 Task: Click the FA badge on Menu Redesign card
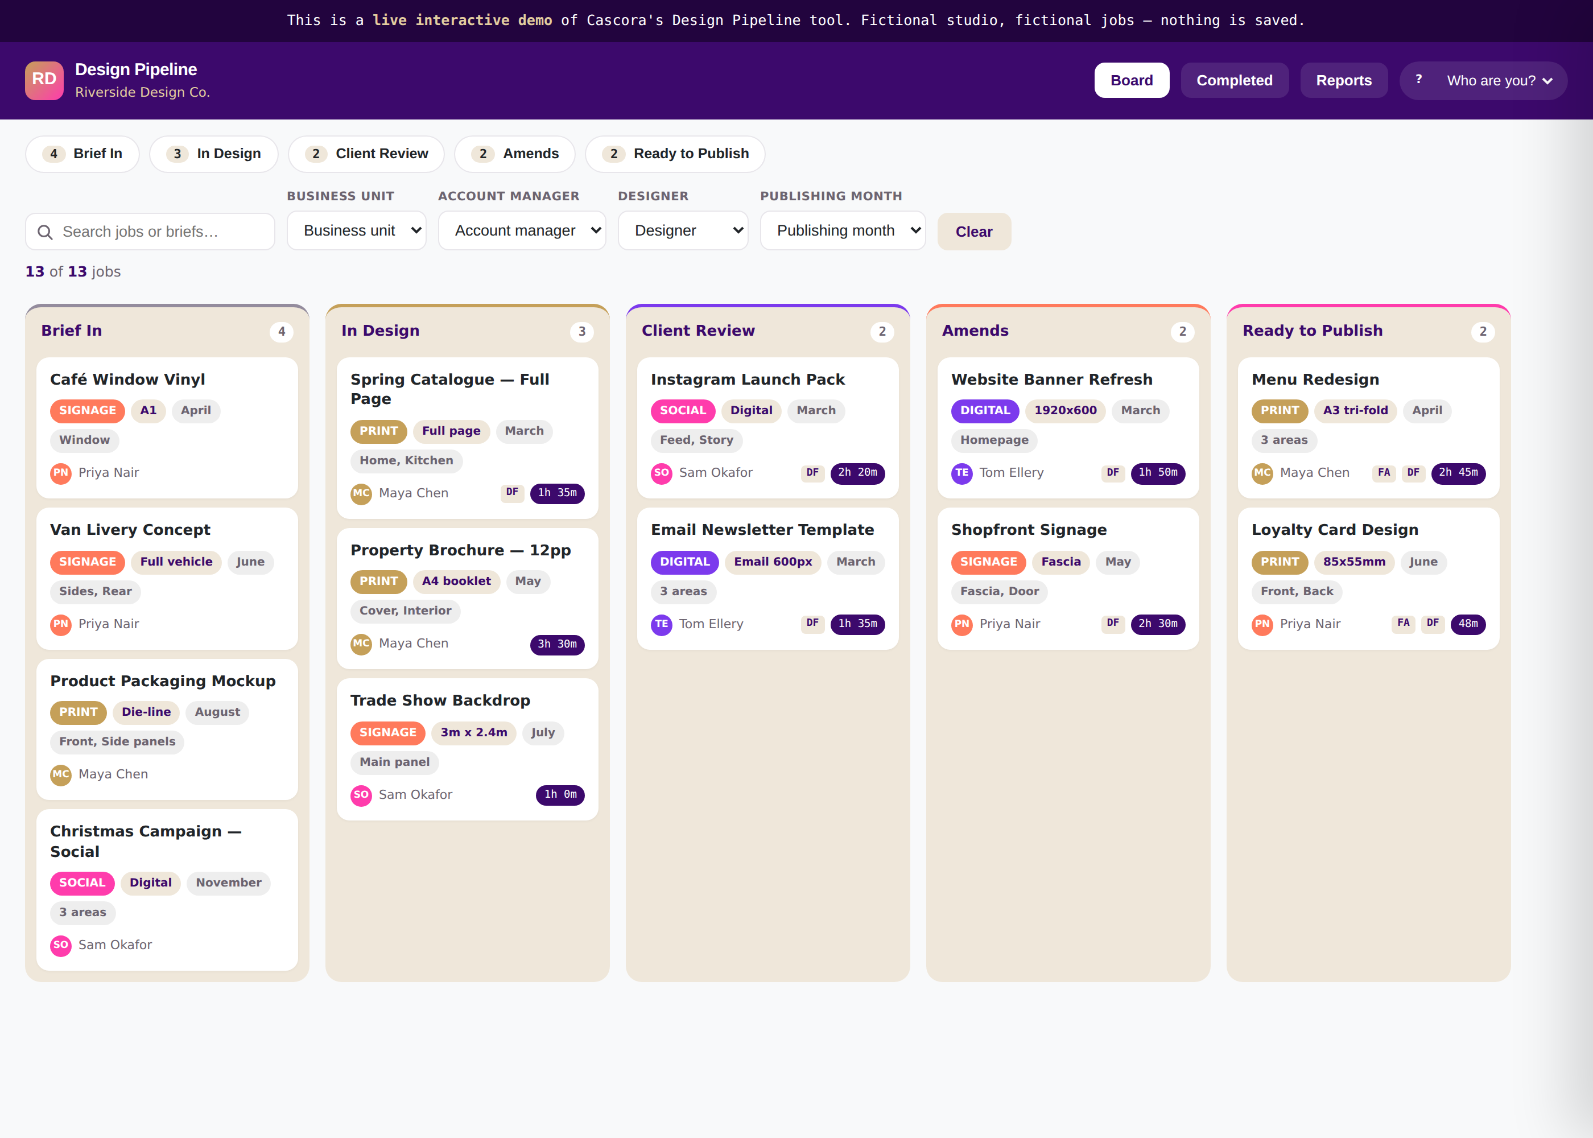pyautogui.click(x=1384, y=473)
